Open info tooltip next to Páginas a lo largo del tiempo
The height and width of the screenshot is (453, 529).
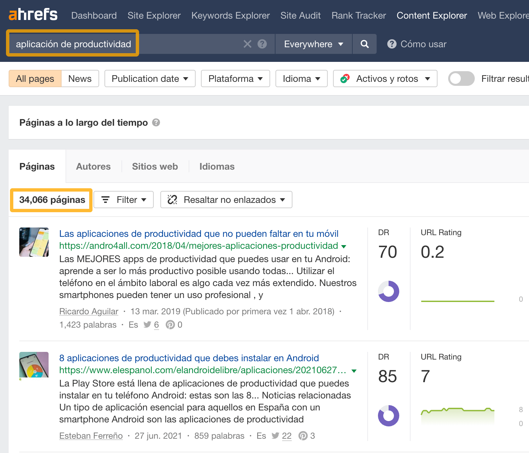tap(156, 122)
